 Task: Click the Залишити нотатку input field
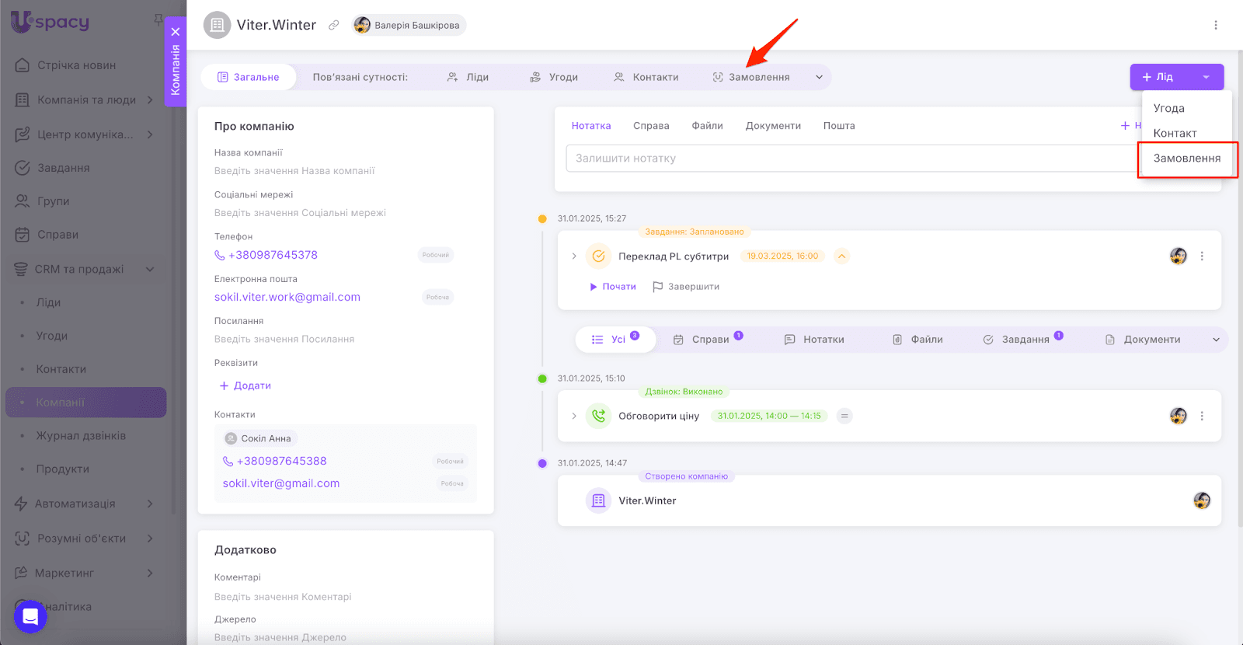click(x=855, y=159)
